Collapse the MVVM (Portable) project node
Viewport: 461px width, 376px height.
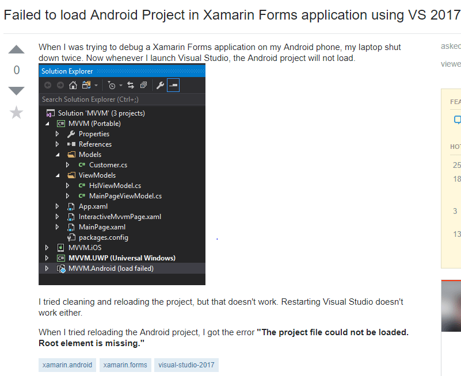pos(47,124)
